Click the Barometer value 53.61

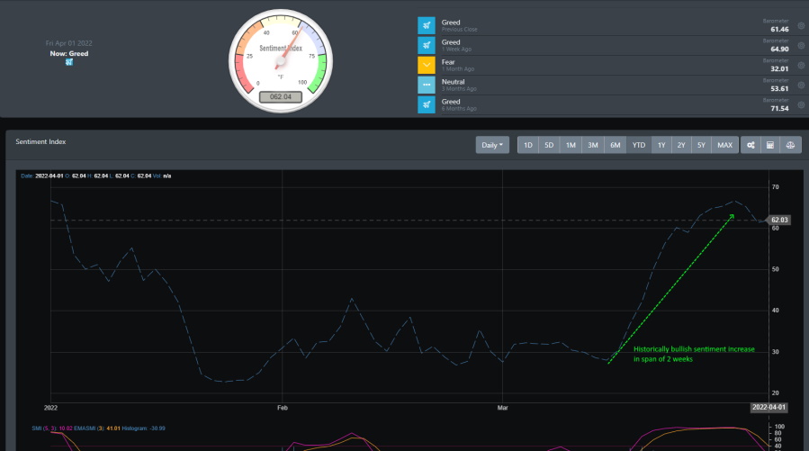coord(779,89)
